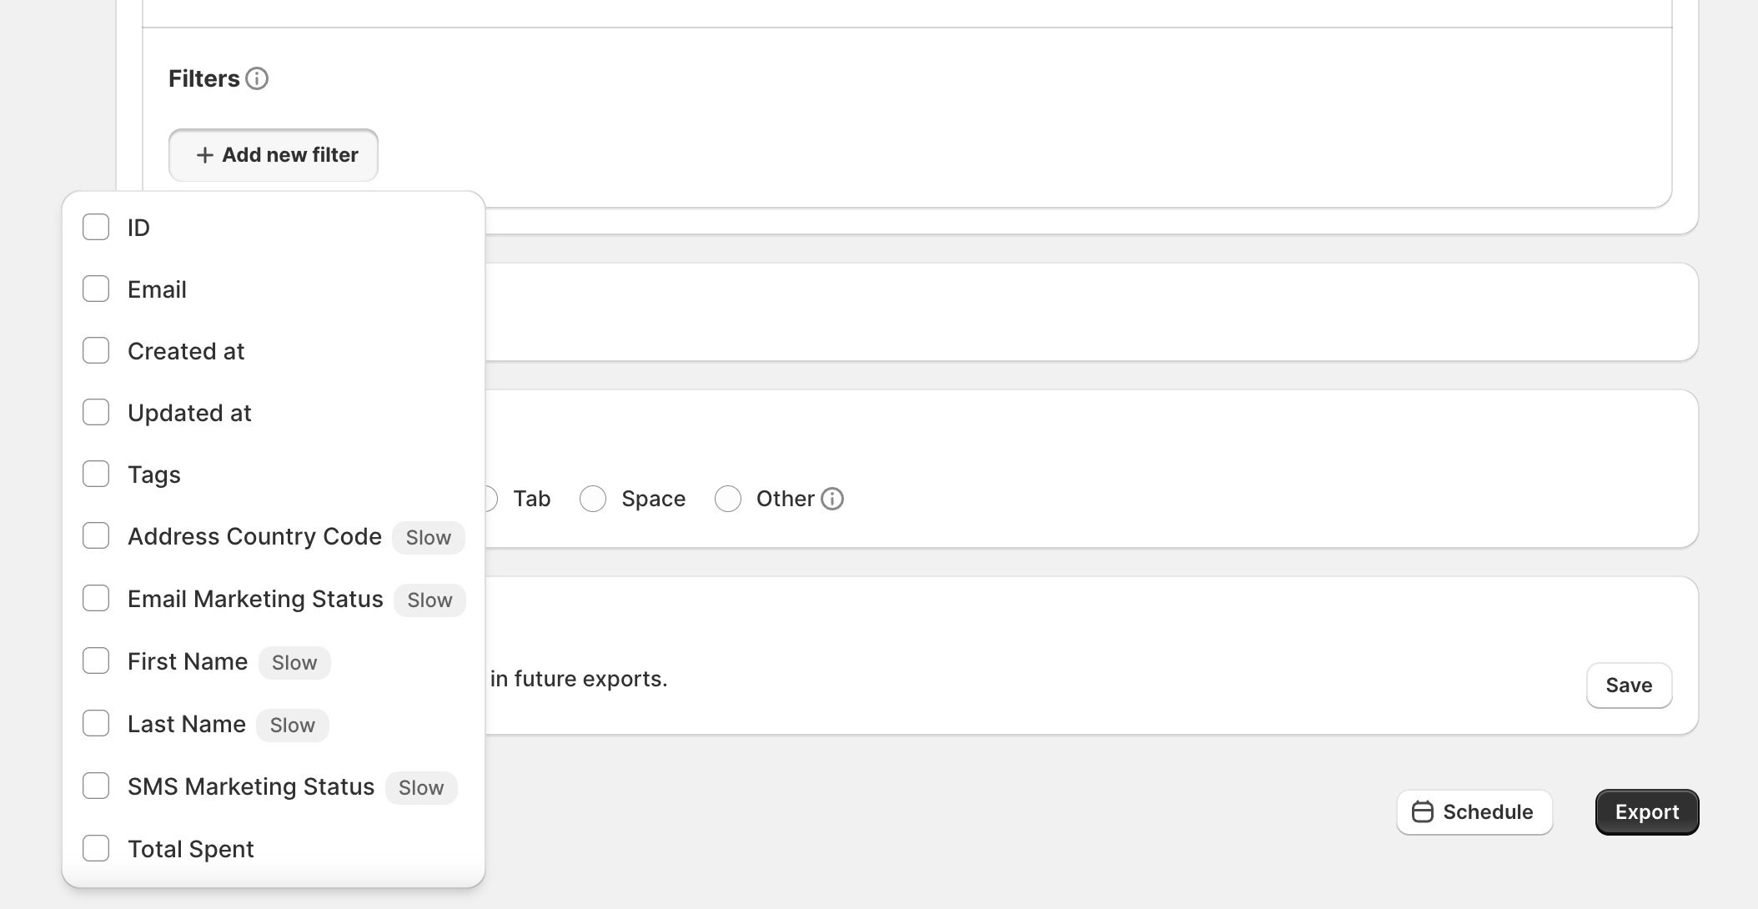Enable the Tags filter checkbox
This screenshot has width=1758, height=909.
click(x=96, y=474)
